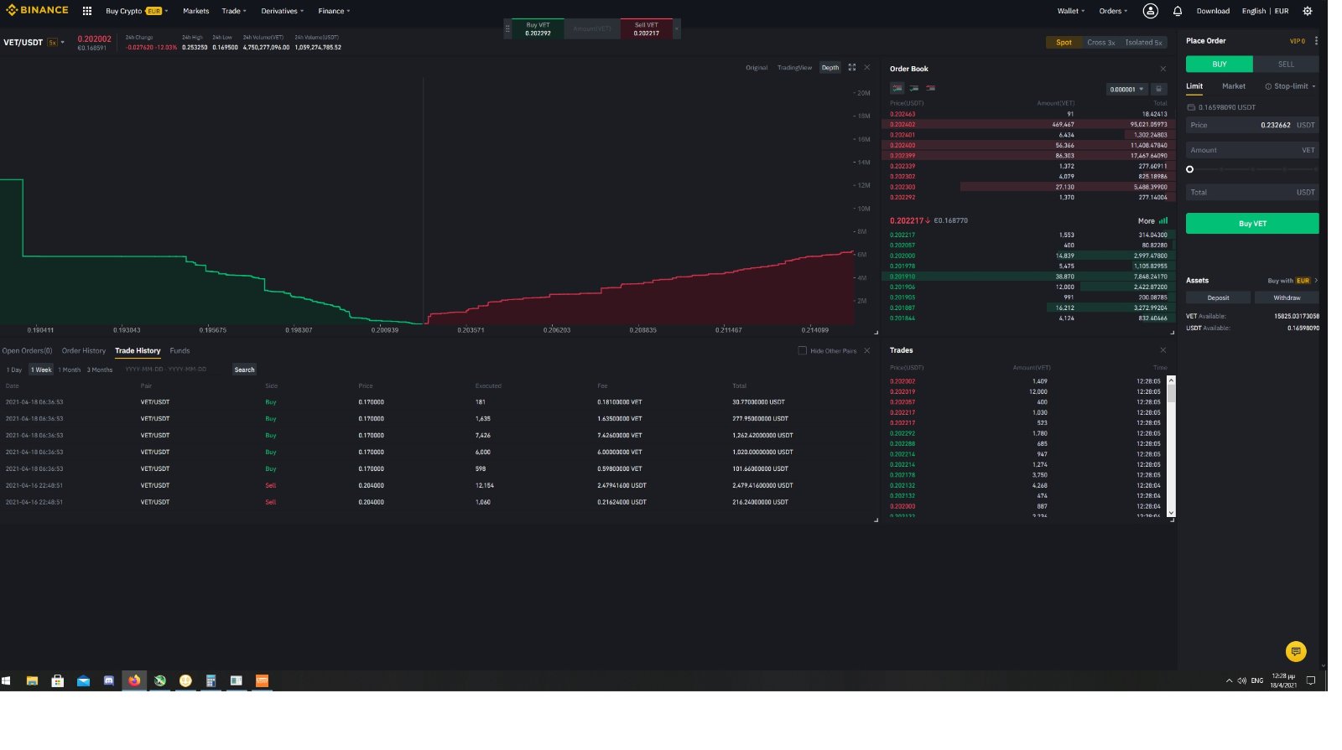Select Spot trading mode
Viewport: 1342px width, 750px height.
pos(1064,42)
